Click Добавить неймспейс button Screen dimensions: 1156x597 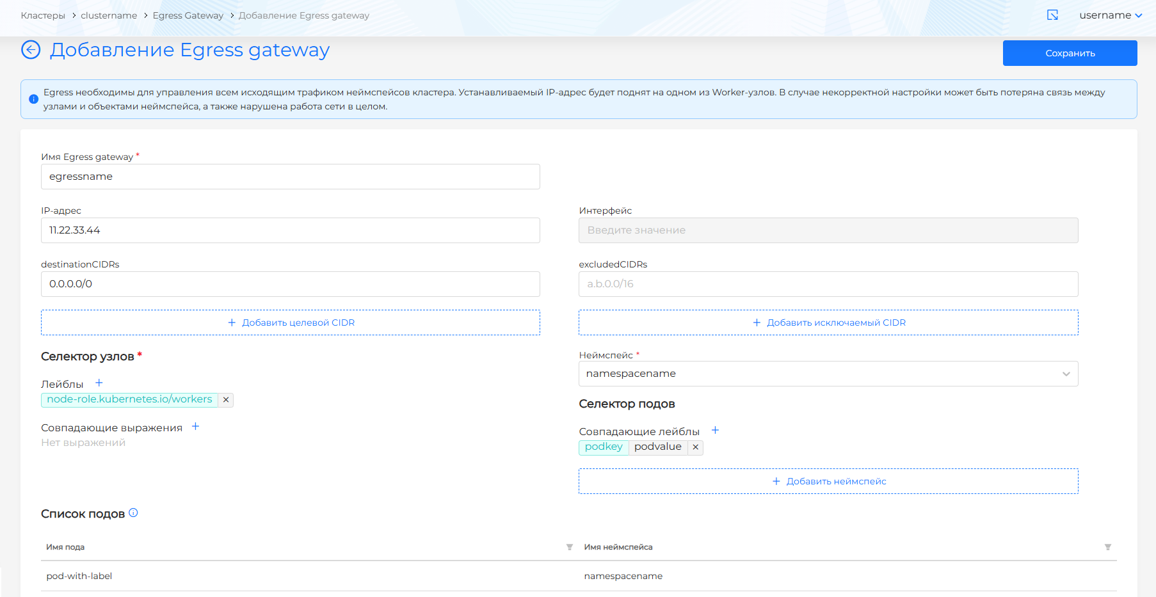[x=828, y=481]
